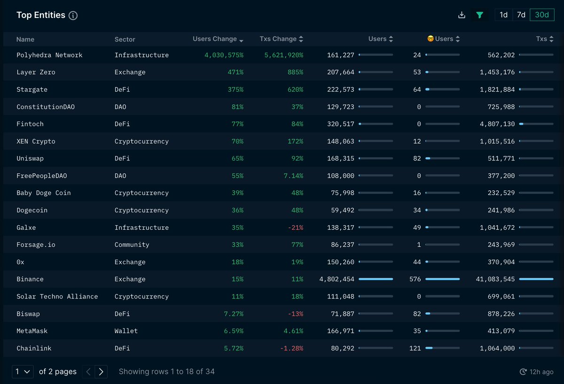Sort by the Txs Change column

(282, 39)
